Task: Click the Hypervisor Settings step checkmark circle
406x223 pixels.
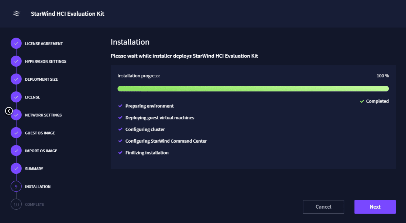Action: tap(16, 61)
